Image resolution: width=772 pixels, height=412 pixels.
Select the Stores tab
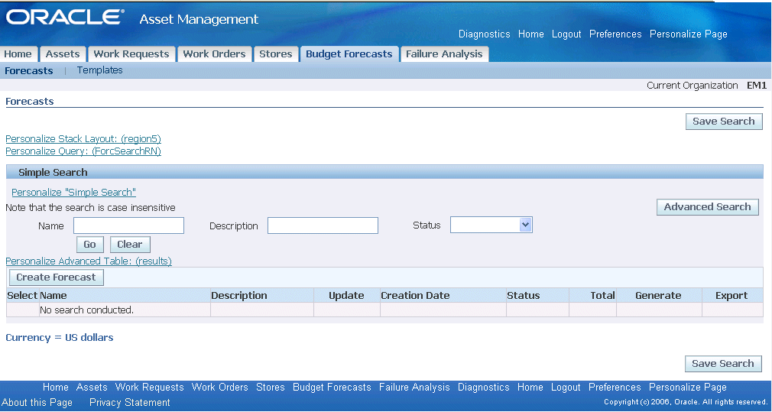tap(276, 54)
